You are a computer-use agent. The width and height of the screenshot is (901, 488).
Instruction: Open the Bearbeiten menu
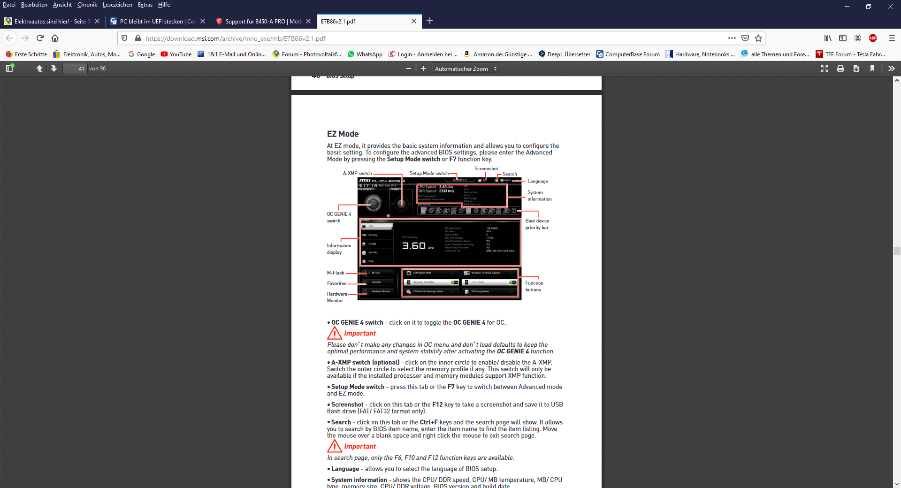(x=34, y=5)
